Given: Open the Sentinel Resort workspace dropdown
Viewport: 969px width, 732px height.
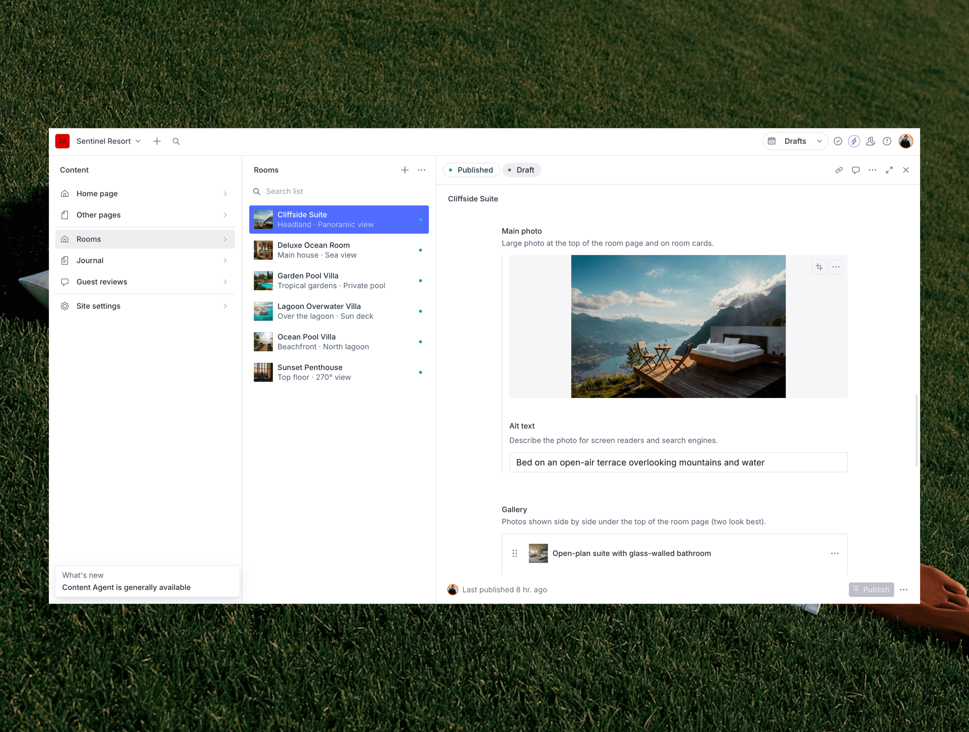Looking at the screenshot, I should [108, 141].
